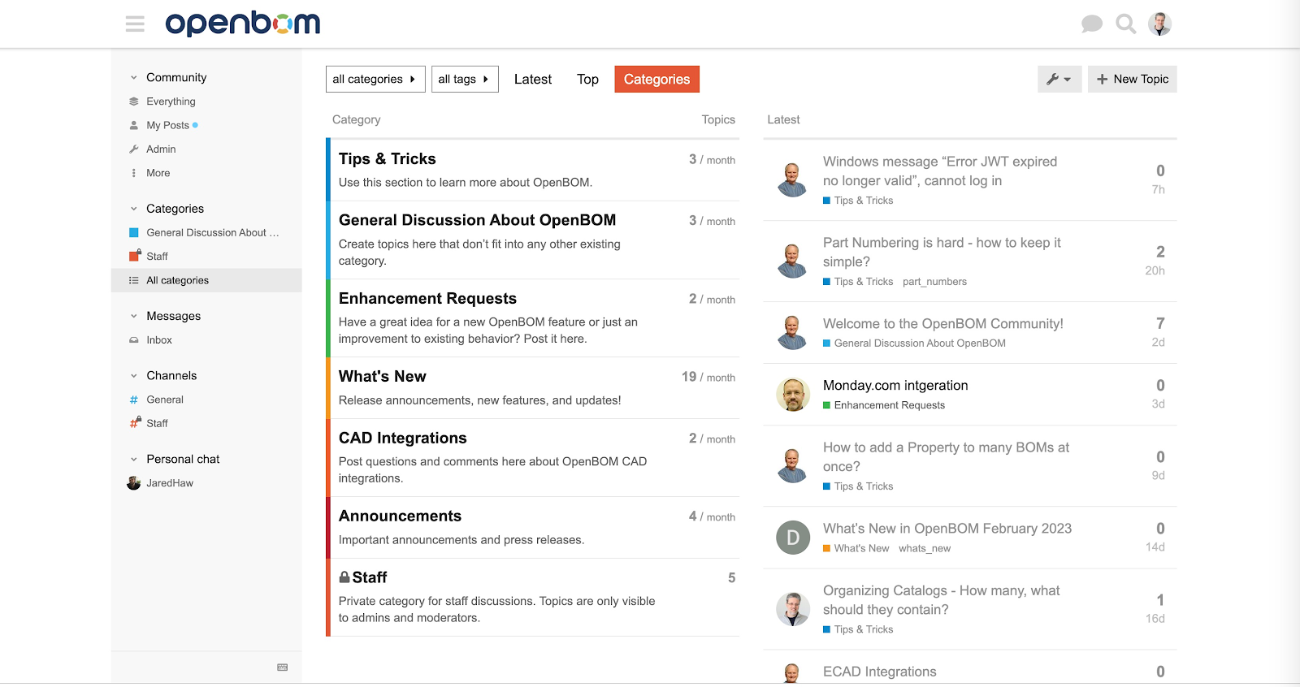
Task: Open Windows message Error JWT expired topic
Action: (940, 171)
